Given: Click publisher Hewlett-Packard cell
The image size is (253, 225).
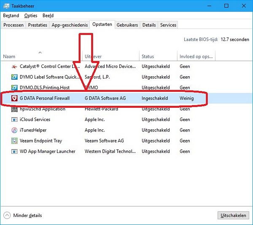Looking at the screenshot, I should [x=101, y=109].
